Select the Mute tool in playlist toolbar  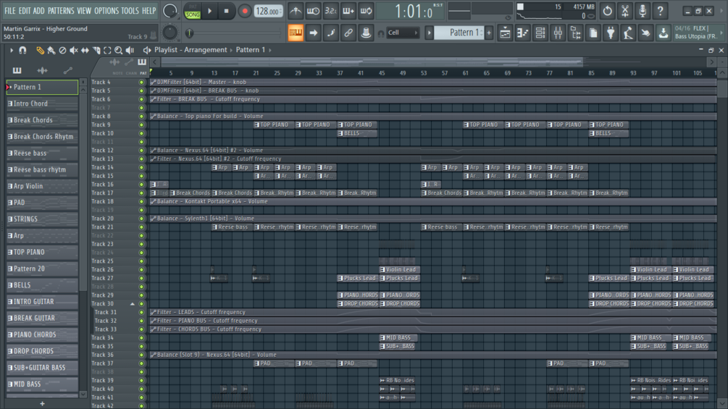click(x=74, y=50)
